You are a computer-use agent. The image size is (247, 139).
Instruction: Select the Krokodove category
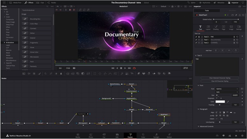(10, 43)
